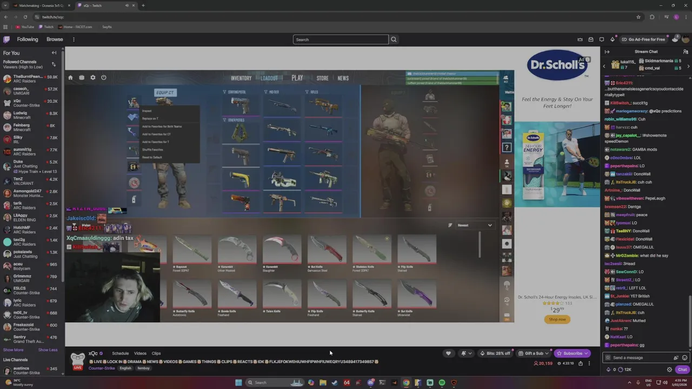
Task: Open TenZ VALORANT channel in sidebar
Action: pyautogui.click(x=32, y=181)
